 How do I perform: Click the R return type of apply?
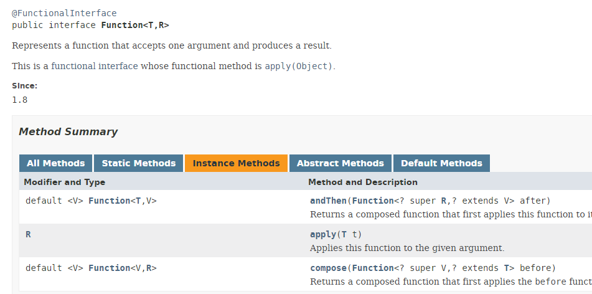(28, 234)
